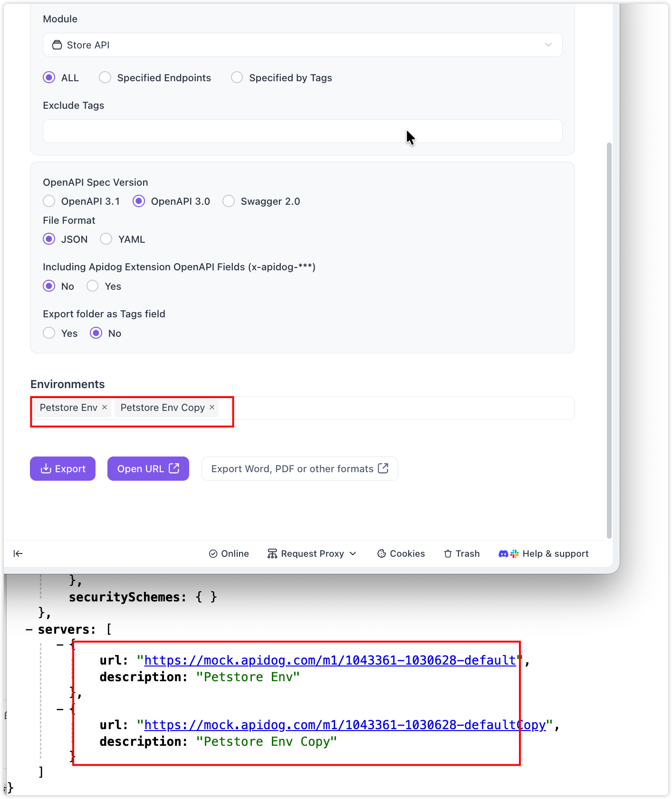Click the Online status indicator
The width and height of the screenshot is (672, 799).
229,554
